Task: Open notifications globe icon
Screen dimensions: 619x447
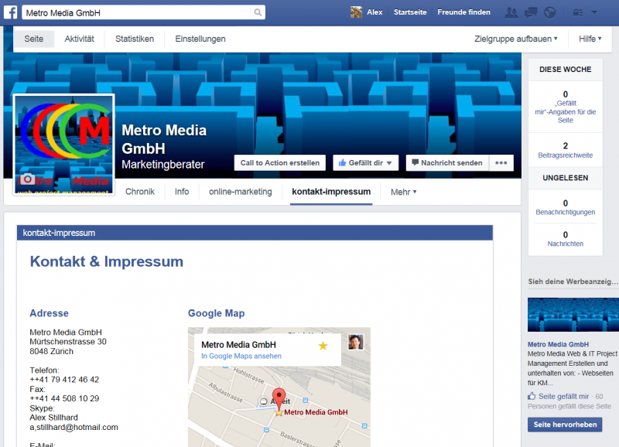Action: [549, 12]
